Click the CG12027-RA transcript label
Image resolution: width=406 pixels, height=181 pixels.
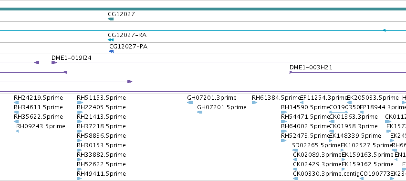127,35
